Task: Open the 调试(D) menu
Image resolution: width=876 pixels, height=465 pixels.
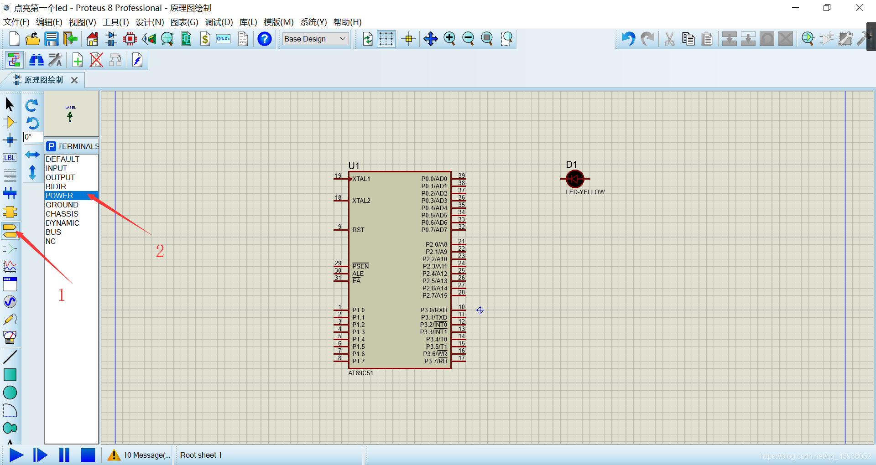Action: 219,22
